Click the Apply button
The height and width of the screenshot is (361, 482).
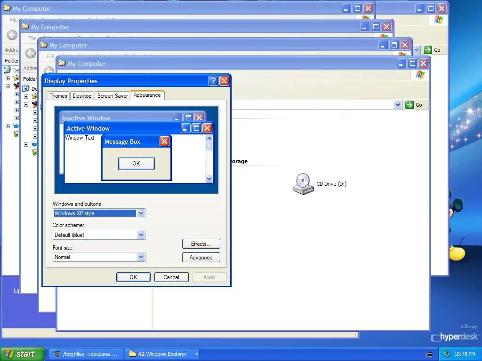(x=209, y=277)
